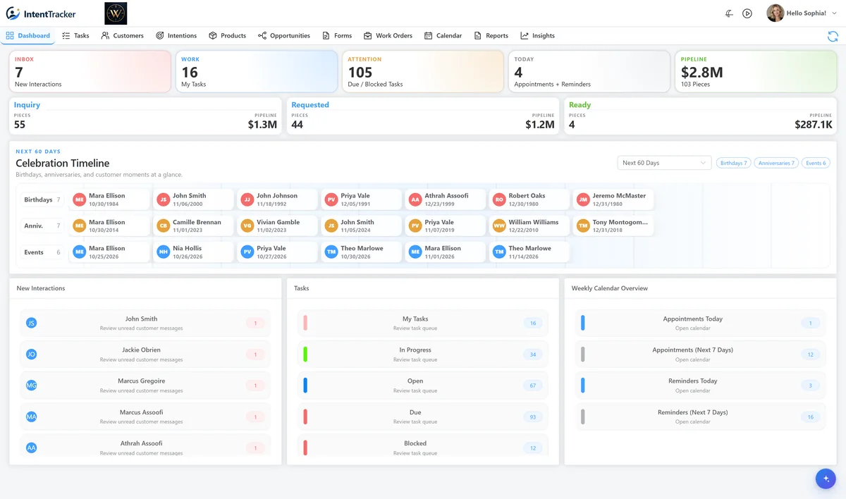Open Today Appointments + Reminders card

pos(589,71)
